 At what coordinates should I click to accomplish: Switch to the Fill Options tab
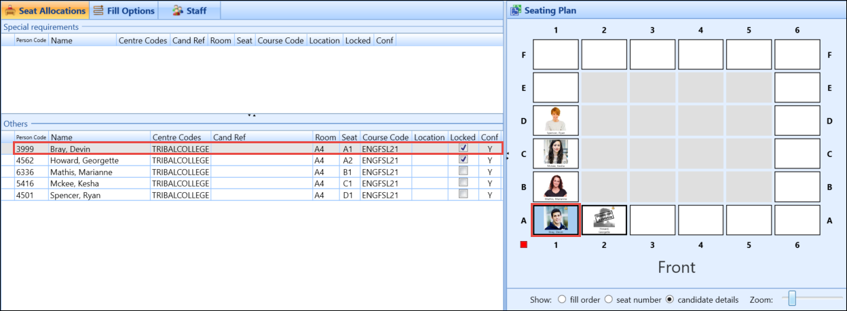(x=122, y=10)
